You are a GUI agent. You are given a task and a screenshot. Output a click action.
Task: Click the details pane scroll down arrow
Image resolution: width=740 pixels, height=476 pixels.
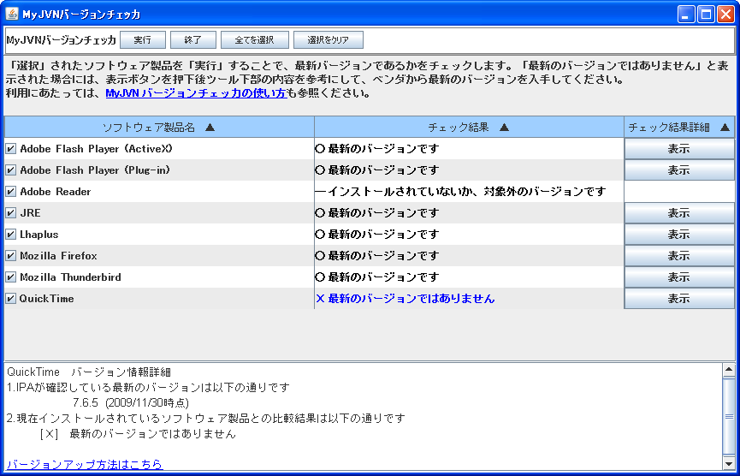(729, 464)
